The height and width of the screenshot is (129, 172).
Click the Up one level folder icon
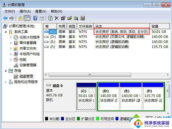(x=20, y=18)
